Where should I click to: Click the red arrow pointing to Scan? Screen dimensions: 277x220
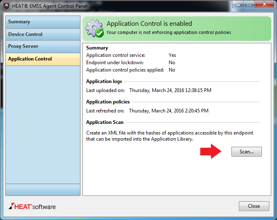tap(211, 151)
